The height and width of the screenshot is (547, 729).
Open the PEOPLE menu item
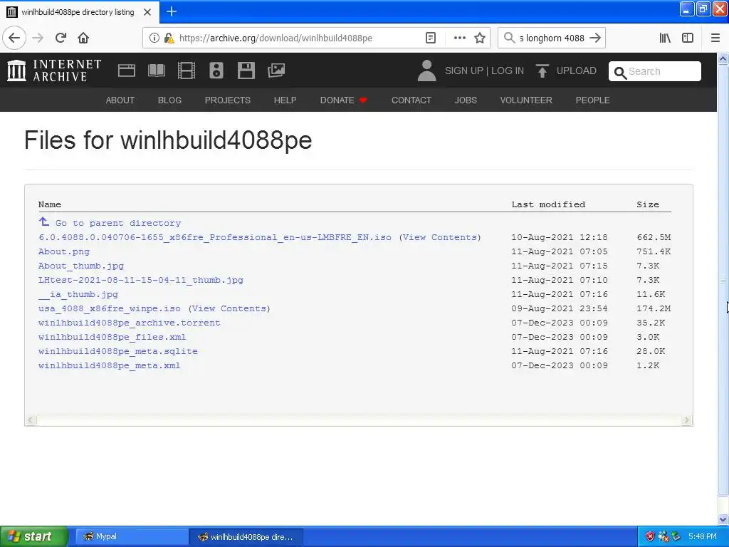[x=593, y=100]
